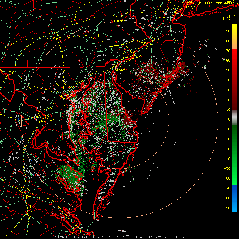This screenshot has width=239, height=239.
Task: Click the NEXR label above the scale
Action: click(x=233, y=16)
